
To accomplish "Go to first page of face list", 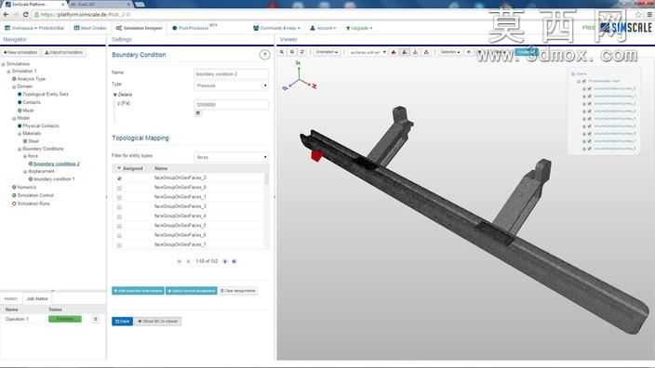I will (180, 261).
